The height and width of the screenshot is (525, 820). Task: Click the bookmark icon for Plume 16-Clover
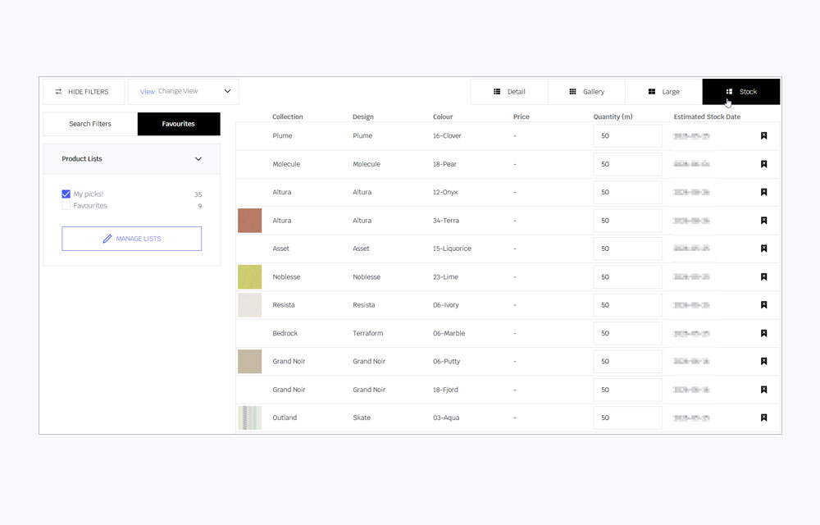pyautogui.click(x=763, y=136)
